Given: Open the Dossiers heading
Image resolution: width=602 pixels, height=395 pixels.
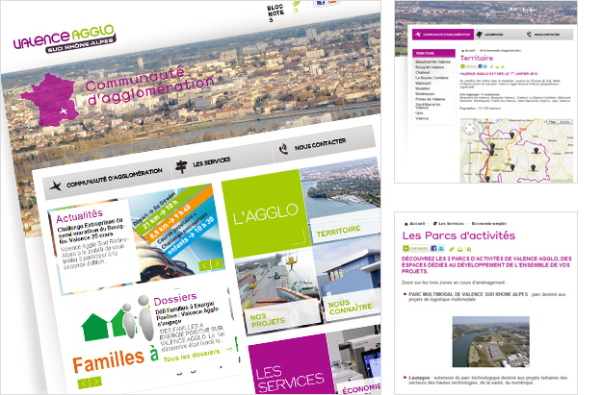Looking at the screenshot, I should click(175, 299).
